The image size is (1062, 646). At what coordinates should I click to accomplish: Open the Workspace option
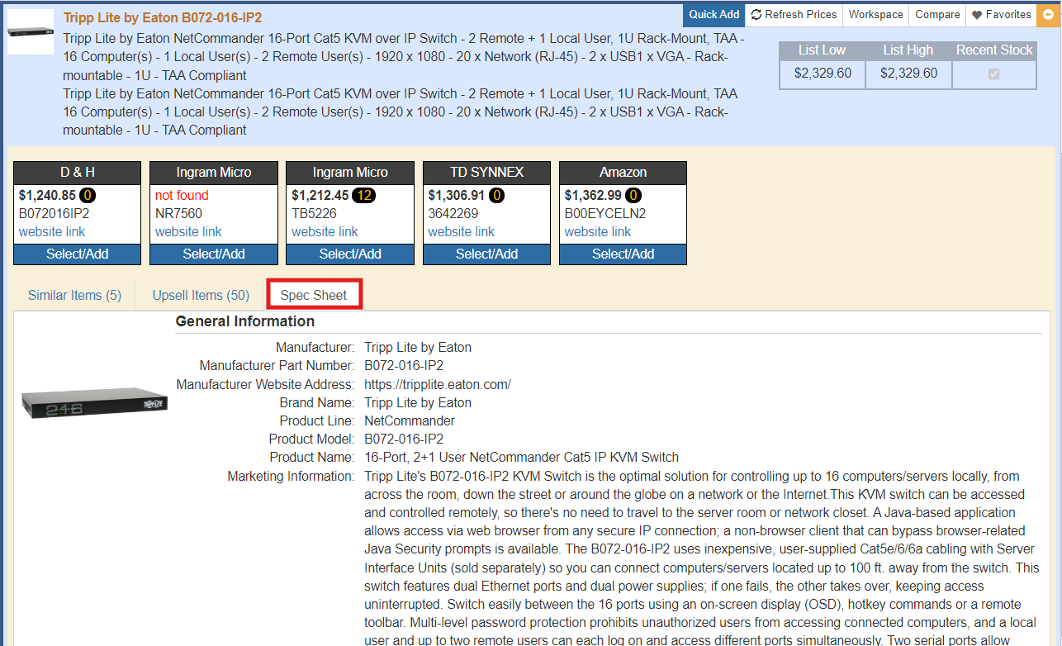coord(875,15)
